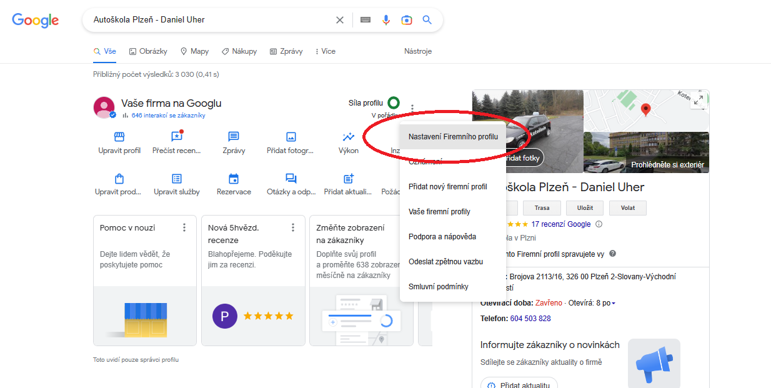Click the Uložit button in knowledge panel
771x388 pixels.
[x=585, y=208]
